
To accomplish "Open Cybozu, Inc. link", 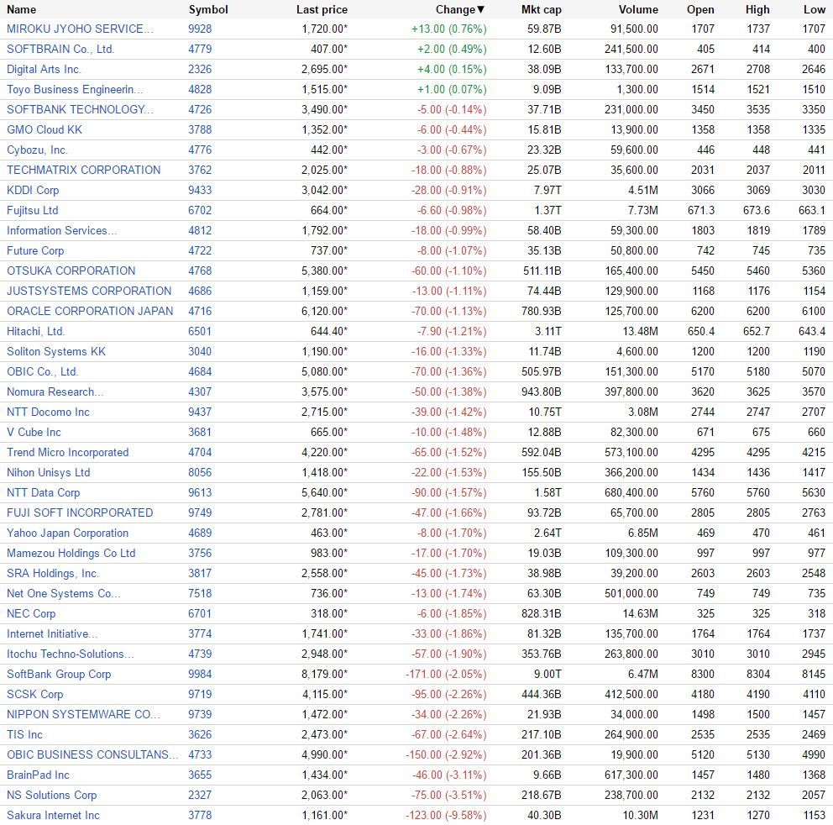I will pos(37,150).
